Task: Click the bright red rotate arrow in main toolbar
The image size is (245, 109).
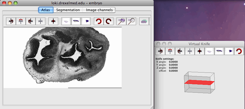Action: click(x=99, y=21)
